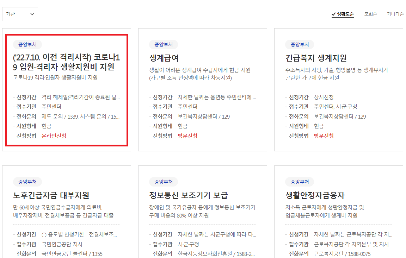Click 국민연금공단 콜센터 / 1355 text

pos(72,254)
